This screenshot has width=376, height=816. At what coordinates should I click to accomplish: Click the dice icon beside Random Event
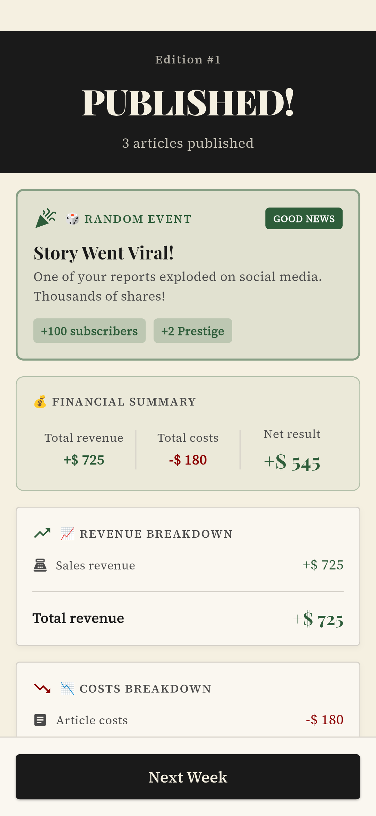pos(72,219)
